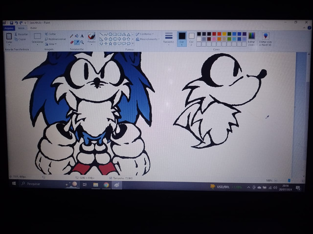Choose the Diamond shape
This screenshot has width=313, height=234.
[106, 39]
